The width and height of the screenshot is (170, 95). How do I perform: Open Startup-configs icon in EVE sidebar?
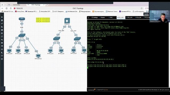[x=2, y=27]
